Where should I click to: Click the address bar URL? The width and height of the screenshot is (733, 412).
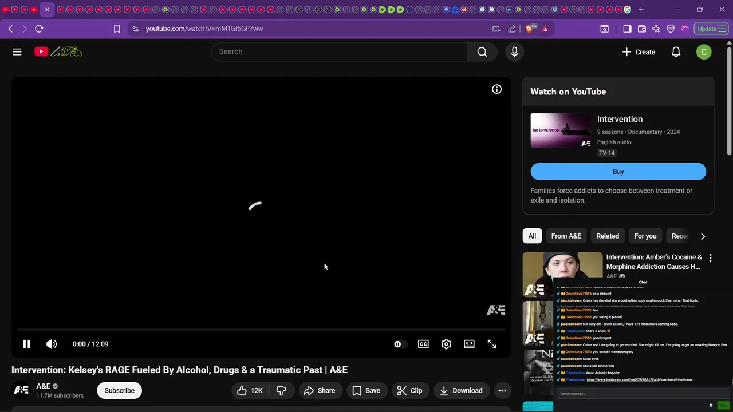[x=204, y=29]
